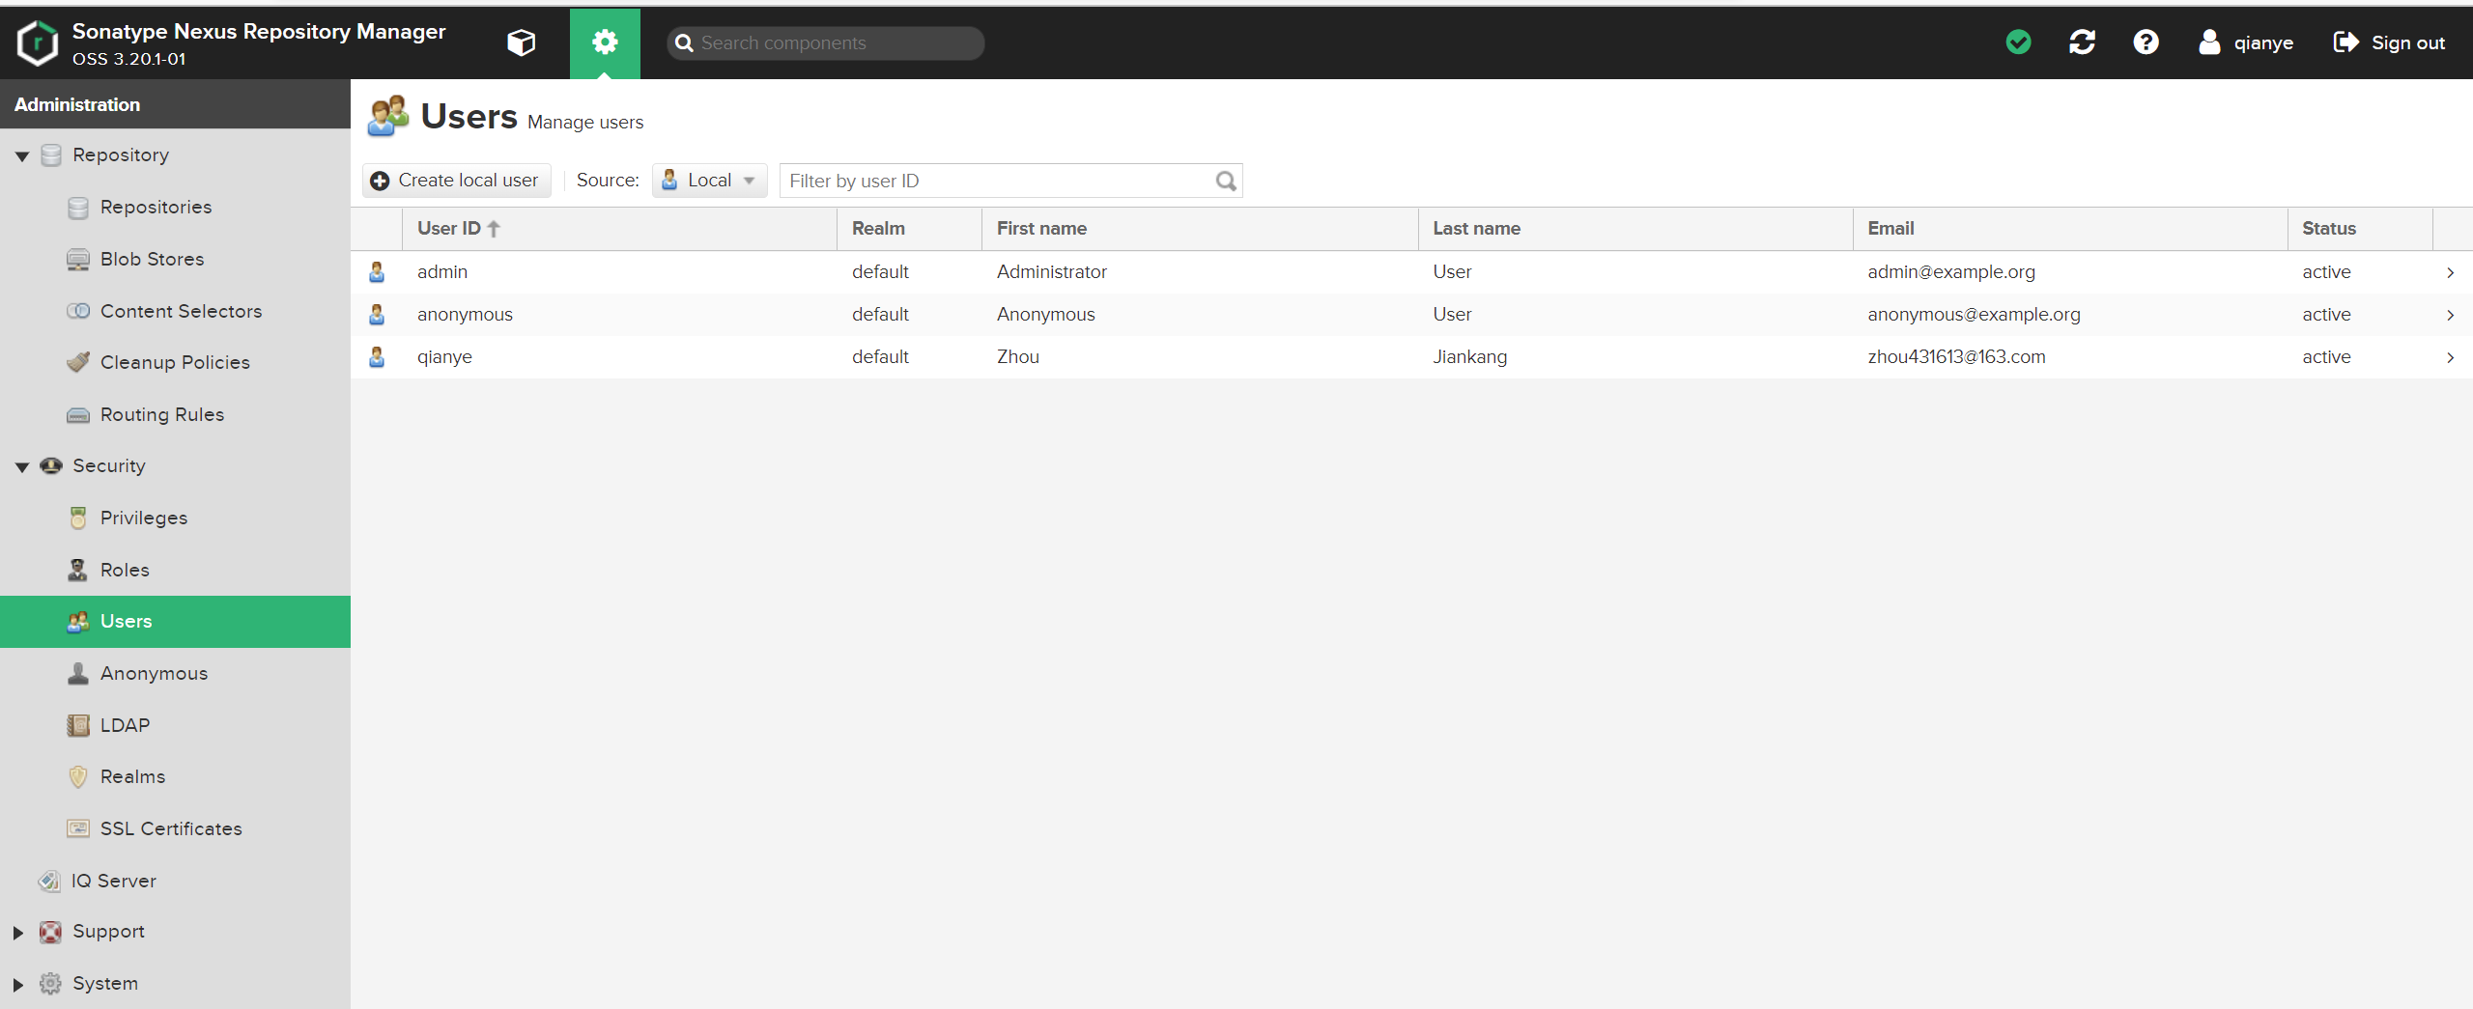Sort by First name column header

1200,229
